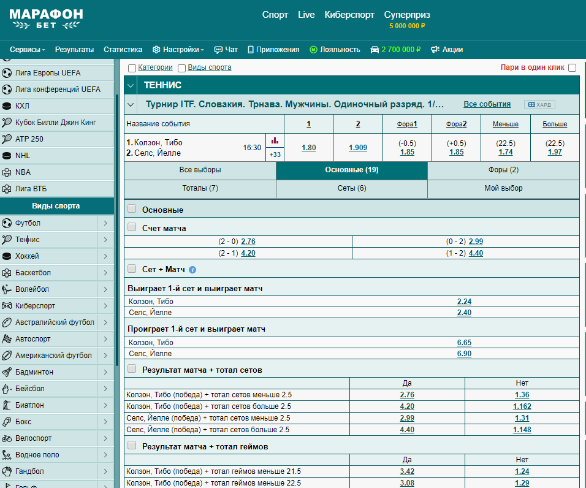The height and width of the screenshot is (488, 586).
Task: Click racket icon beside Кубок Билли Джин Кинг
Action: point(7,123)
